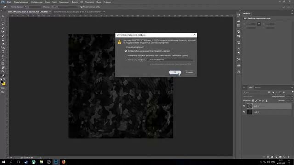
Task: Create a new group folder icon
Action: 280,157
